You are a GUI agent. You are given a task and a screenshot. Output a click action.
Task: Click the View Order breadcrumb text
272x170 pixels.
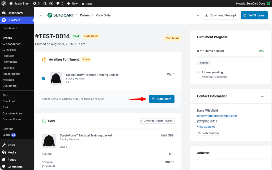point(104,15)
